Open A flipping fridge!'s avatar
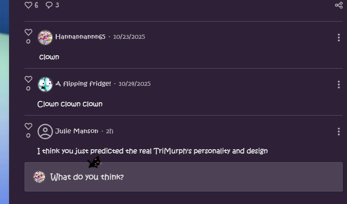The width and height of the screenshot is (347, 204). [45, 85]
